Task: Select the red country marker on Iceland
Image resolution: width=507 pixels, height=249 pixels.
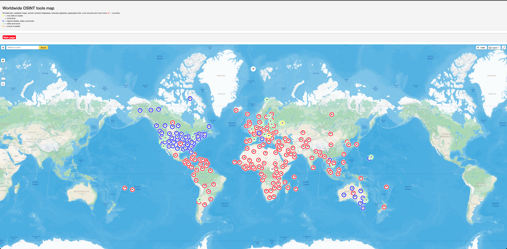Action: pyautogui.click(x=236, y=110)
